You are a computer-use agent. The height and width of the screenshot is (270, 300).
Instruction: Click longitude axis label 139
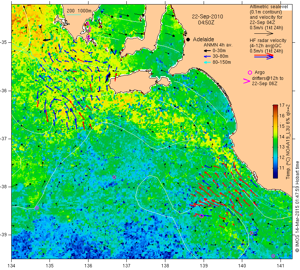pos(204,266)
